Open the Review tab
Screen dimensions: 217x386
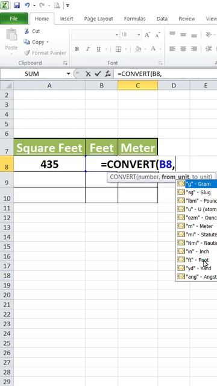coord(187,19)
